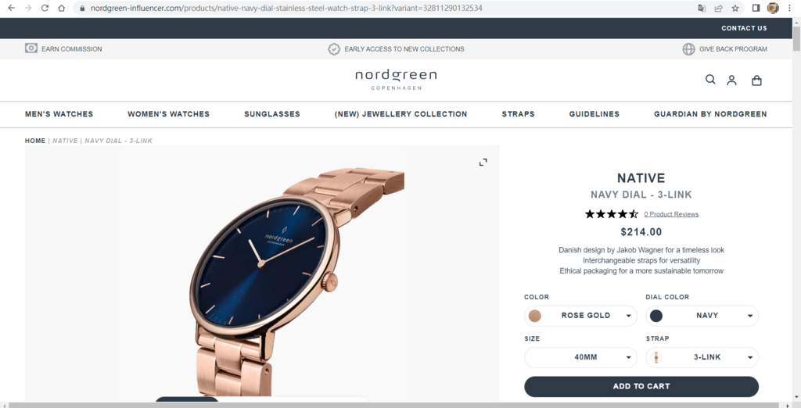The height and width of the screenshot is (408, 801).
Task: Expand the 40MM size dropdown
Action: coord(580,357)
